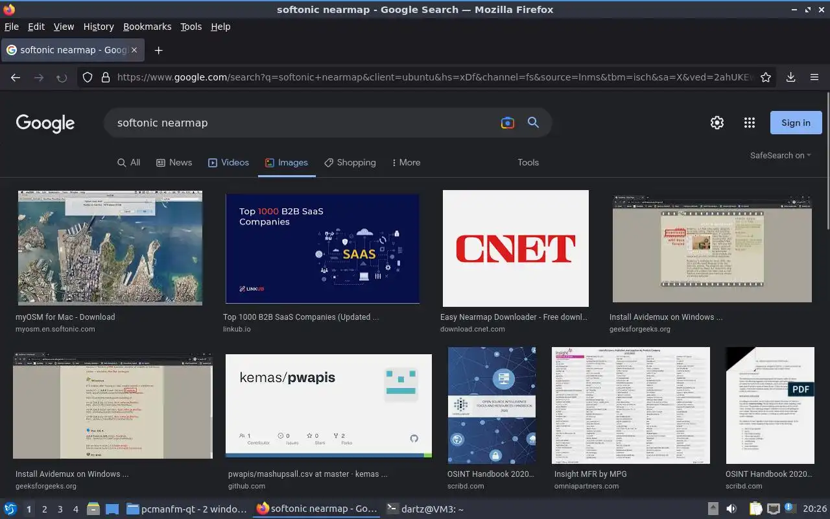This screenshot has height=519, width=830.
Task: Open the File menu
Action: point(11,27)
